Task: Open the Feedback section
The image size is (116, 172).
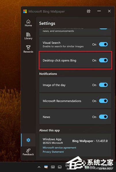Action: click(x=28, y=152)
